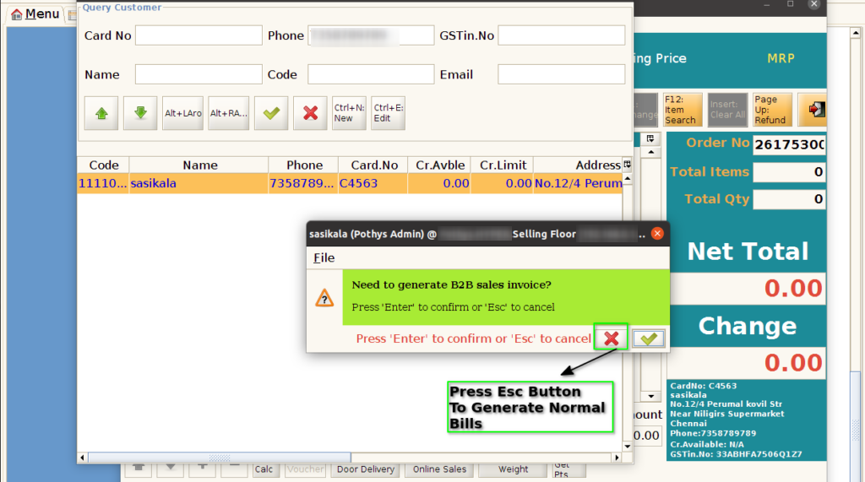Click the MRP column header
865x482 pixels.
(x=781, y=58)
